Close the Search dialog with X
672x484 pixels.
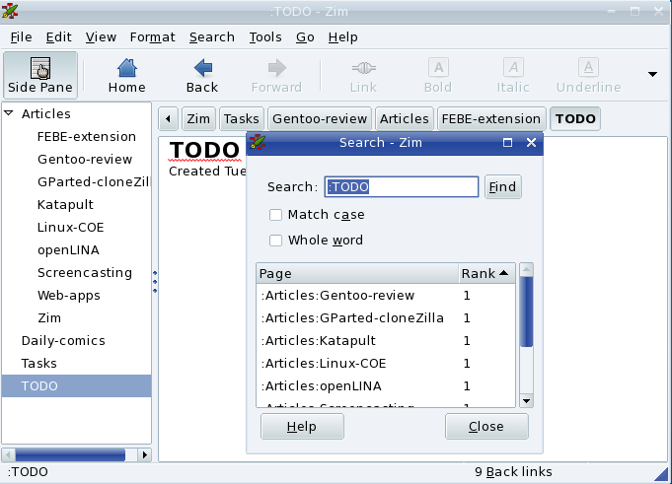531,143
